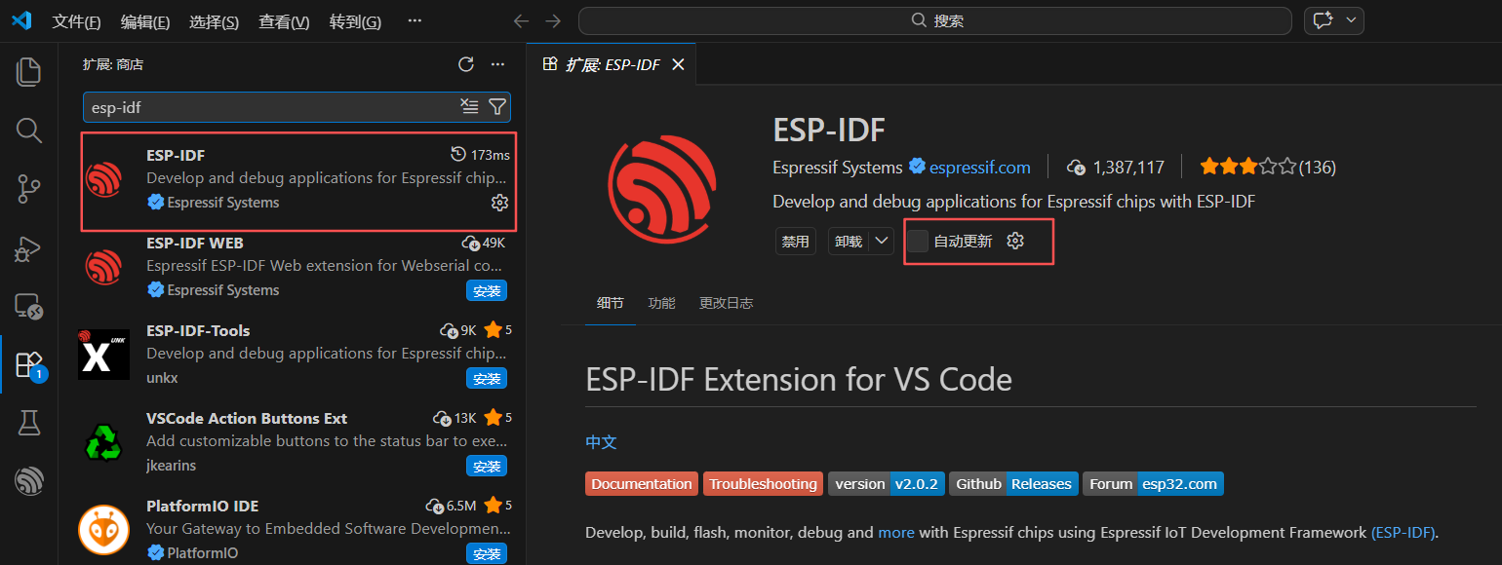
Task: Open the 查看(V) menu
Action: pos(284,21)
